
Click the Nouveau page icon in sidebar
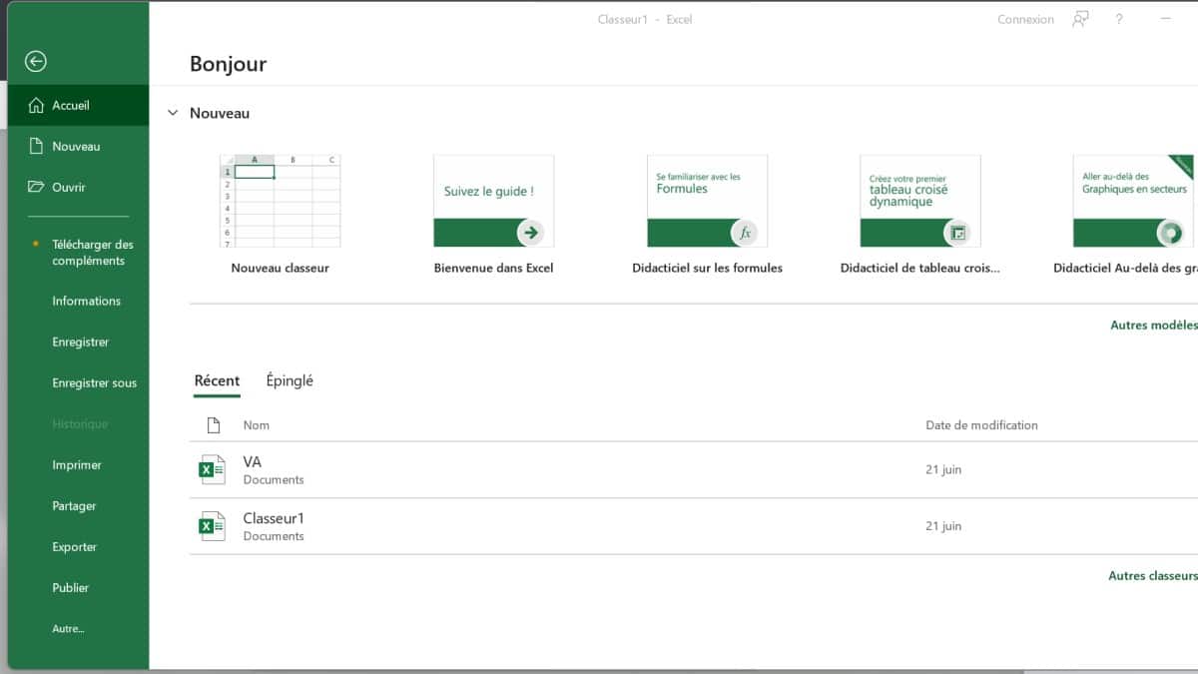pos(36,146)
